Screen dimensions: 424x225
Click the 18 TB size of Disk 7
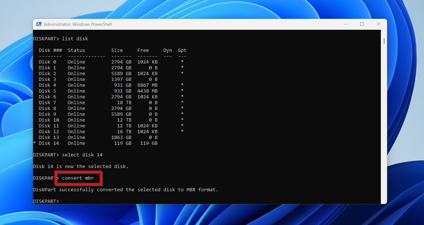(124, 103)
